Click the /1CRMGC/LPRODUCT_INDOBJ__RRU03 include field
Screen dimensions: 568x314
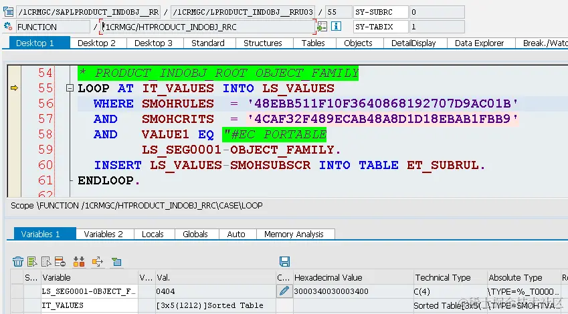pyautogui.click(x=243, y=12)
